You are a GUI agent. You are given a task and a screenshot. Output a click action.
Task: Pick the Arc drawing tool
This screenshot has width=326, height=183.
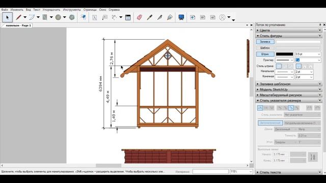pyautogui.click(x=32, y=17)
